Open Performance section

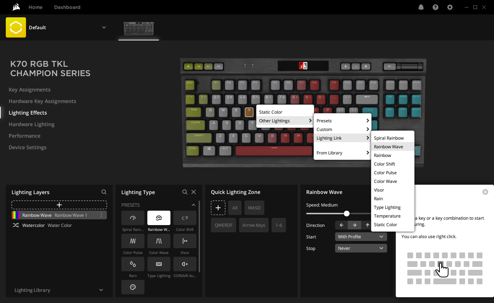(25, 136)
